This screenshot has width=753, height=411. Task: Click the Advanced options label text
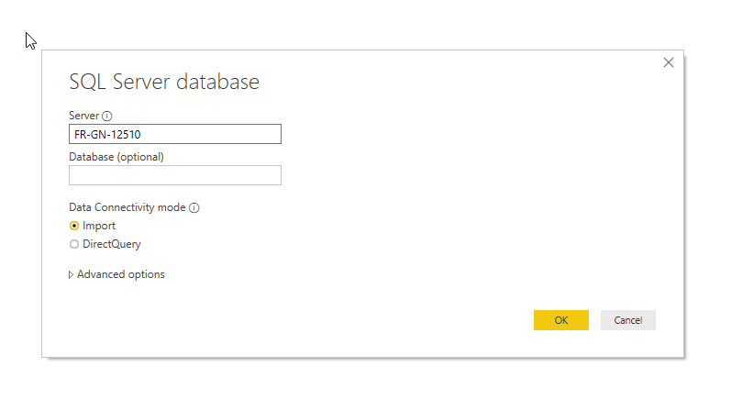[121, 274]
